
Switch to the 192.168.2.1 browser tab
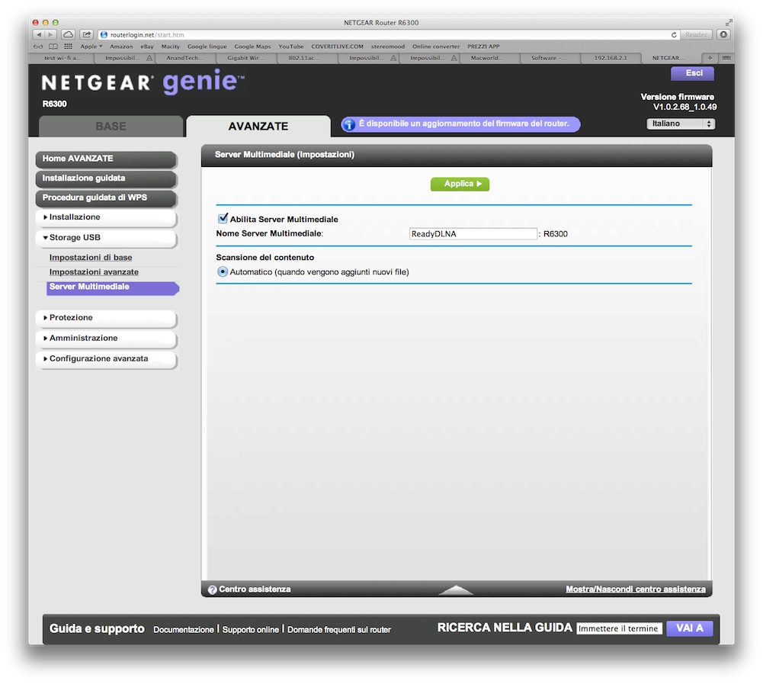(x=611, y=58)
